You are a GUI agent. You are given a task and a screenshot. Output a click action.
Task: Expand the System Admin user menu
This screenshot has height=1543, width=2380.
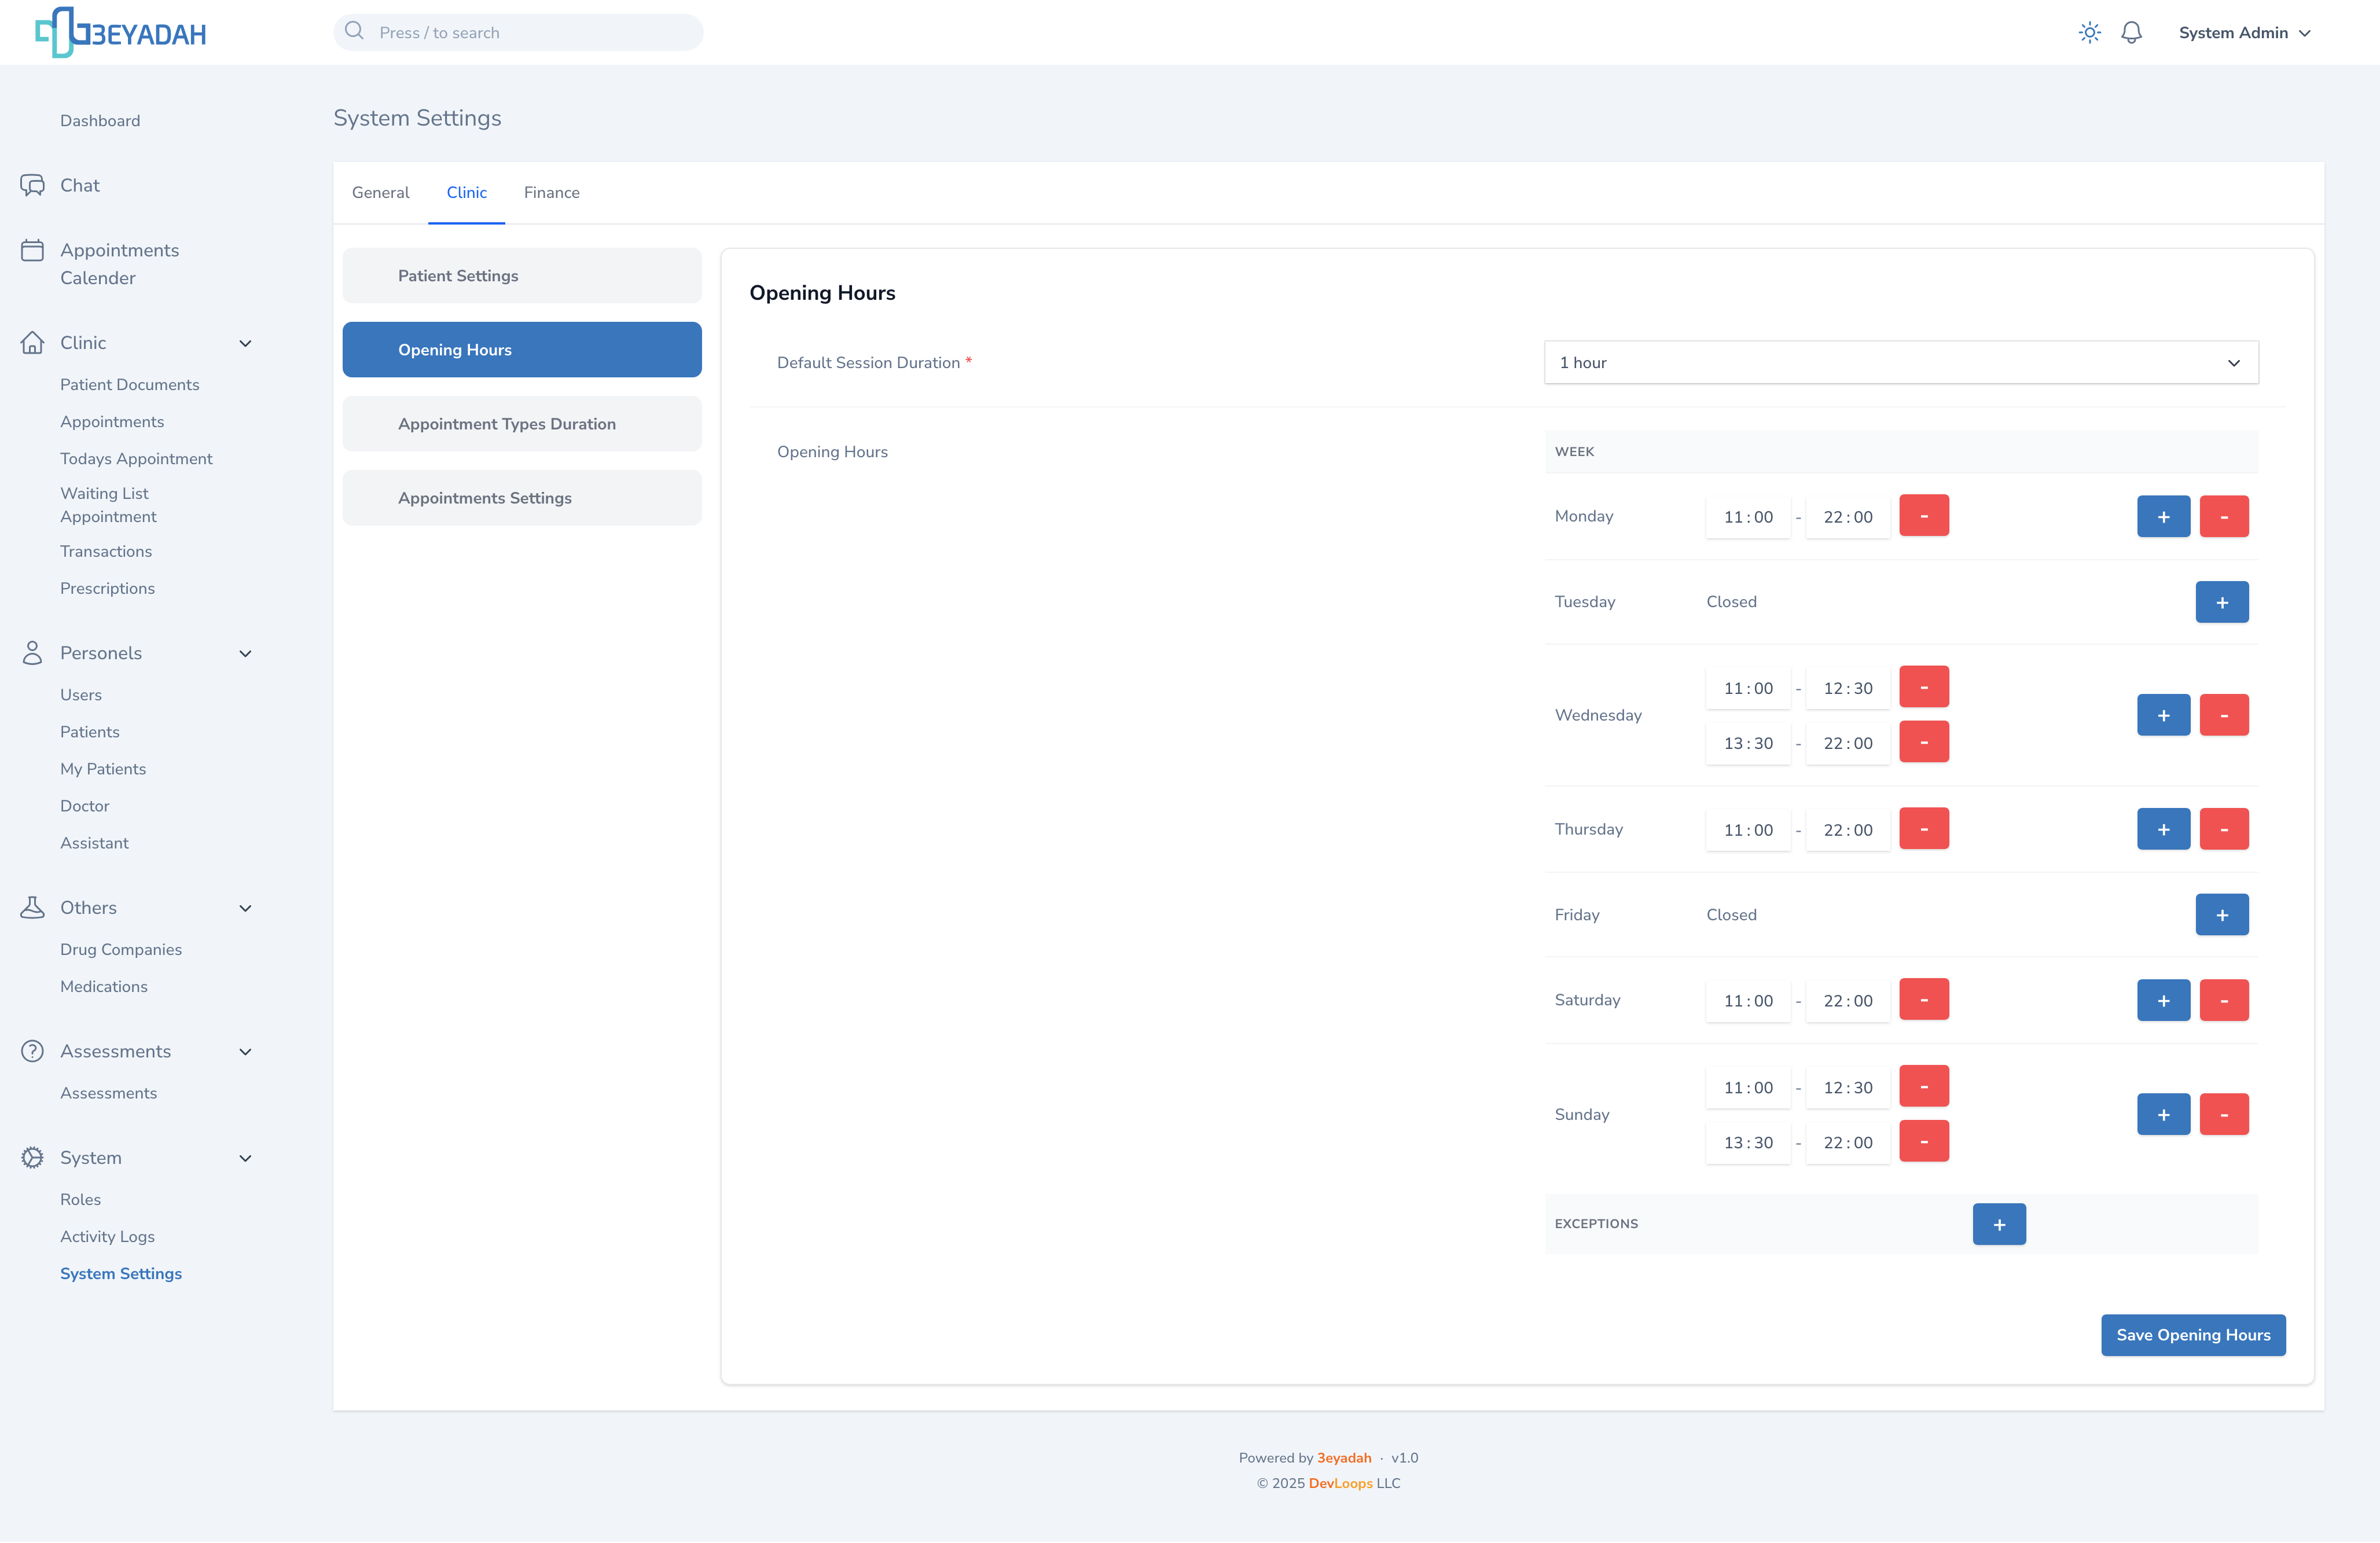[x=2244, y=32]
